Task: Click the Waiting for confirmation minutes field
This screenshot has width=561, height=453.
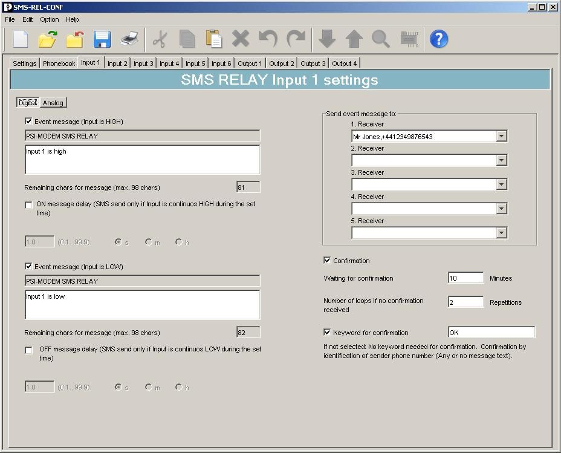Action: 466,278
